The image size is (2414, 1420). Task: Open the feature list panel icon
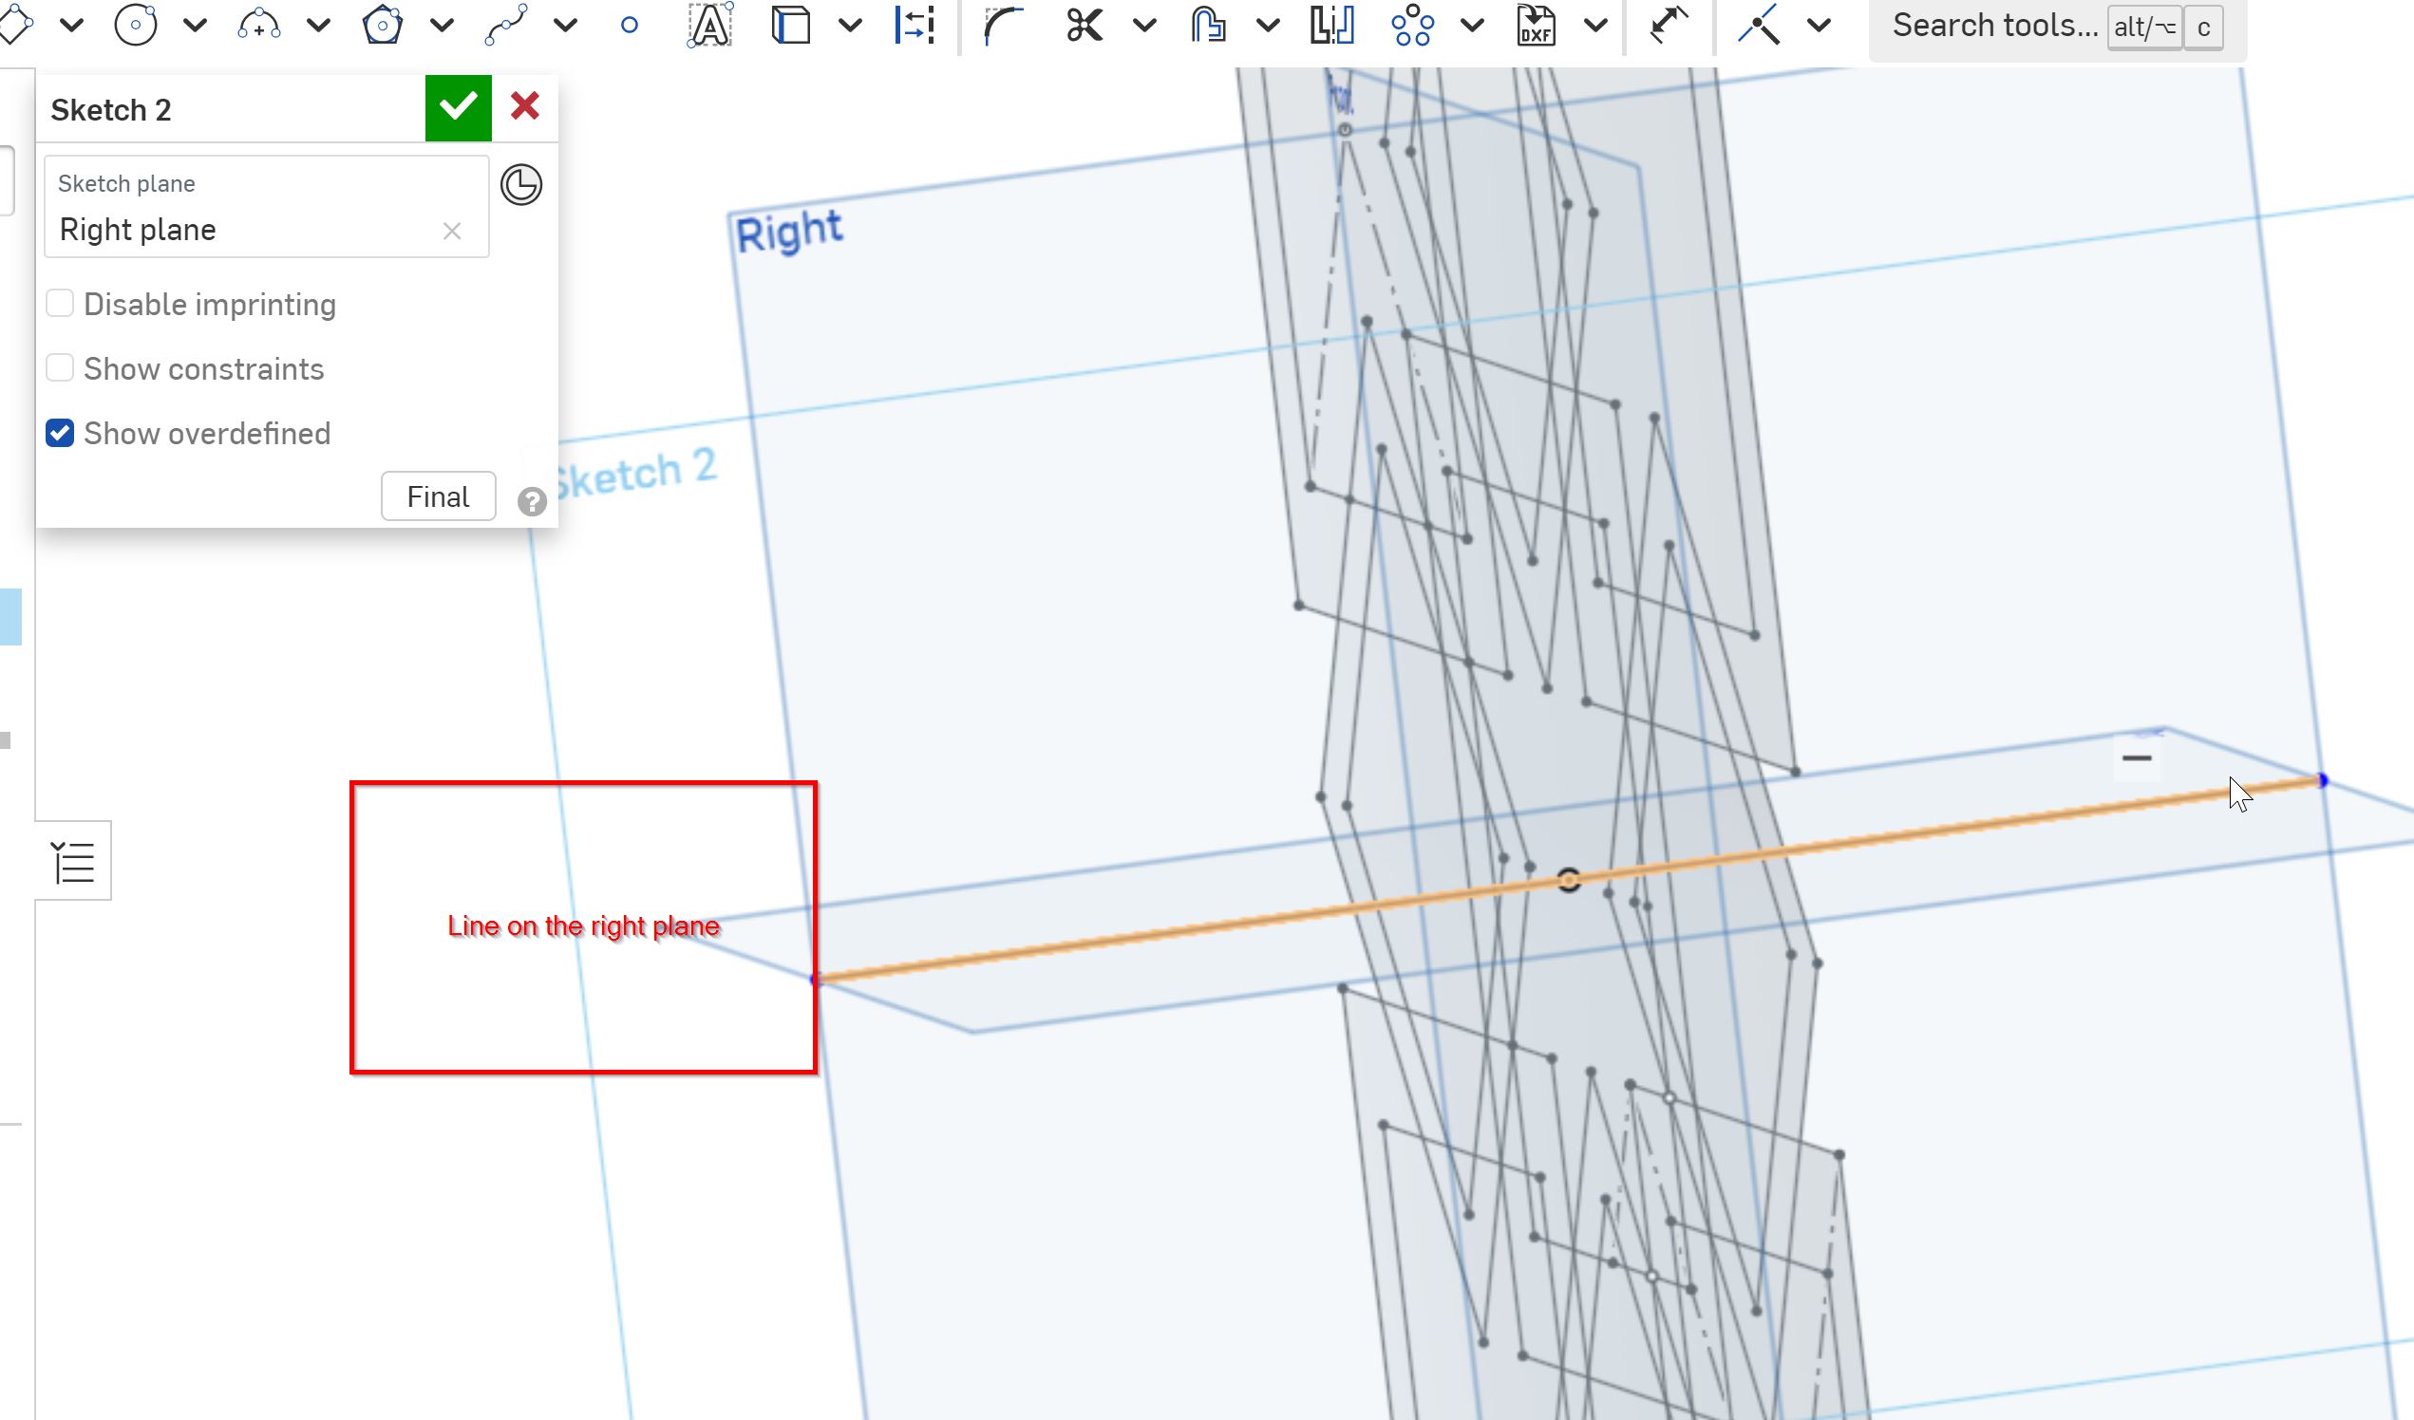[73, 862]
